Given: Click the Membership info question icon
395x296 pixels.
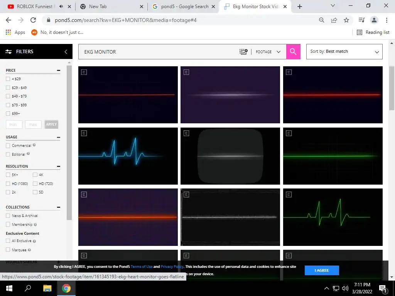Looking at the screenshot, I should (x=35, y=225).
